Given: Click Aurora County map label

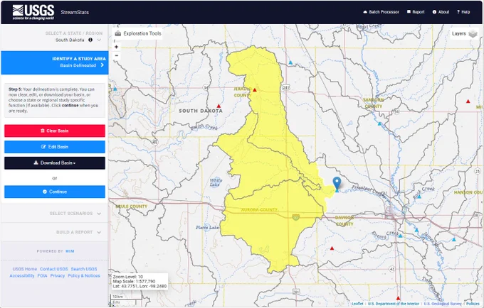Looking at the screenshot, I should [x=259, y=209].
